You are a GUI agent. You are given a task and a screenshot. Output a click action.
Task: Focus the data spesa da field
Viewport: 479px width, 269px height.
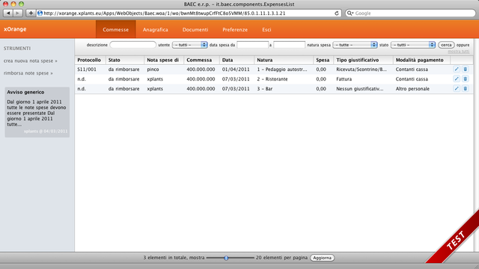(x=253, y=45)
